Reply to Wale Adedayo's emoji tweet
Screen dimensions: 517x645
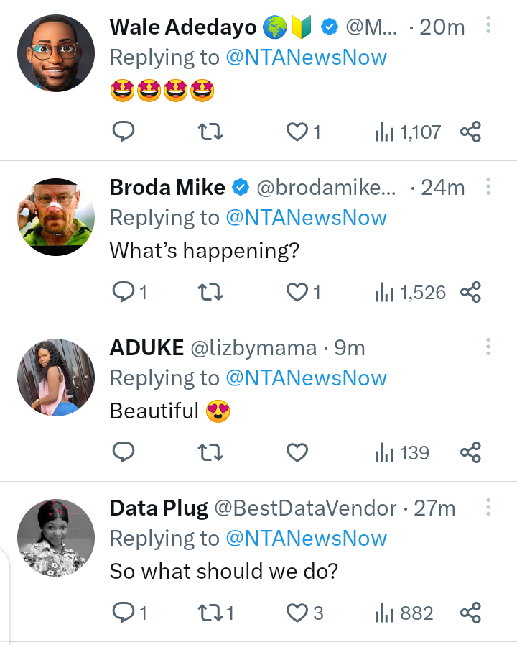click(x=124, y=132)
